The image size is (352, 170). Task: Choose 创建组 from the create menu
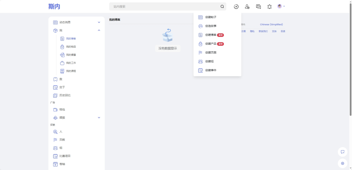pos(217,62)
